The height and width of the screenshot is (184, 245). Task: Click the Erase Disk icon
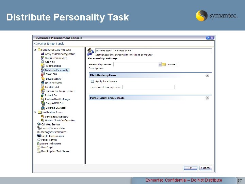tap(43, 74)
